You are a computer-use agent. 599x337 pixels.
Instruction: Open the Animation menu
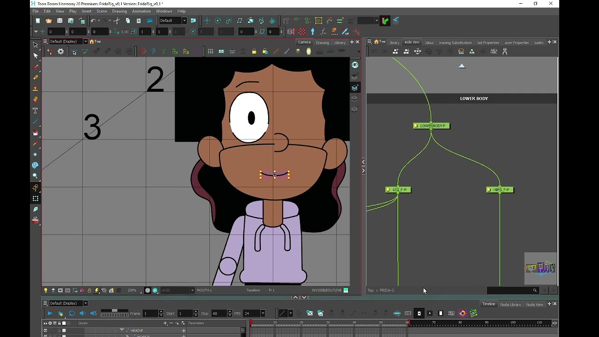141,11
